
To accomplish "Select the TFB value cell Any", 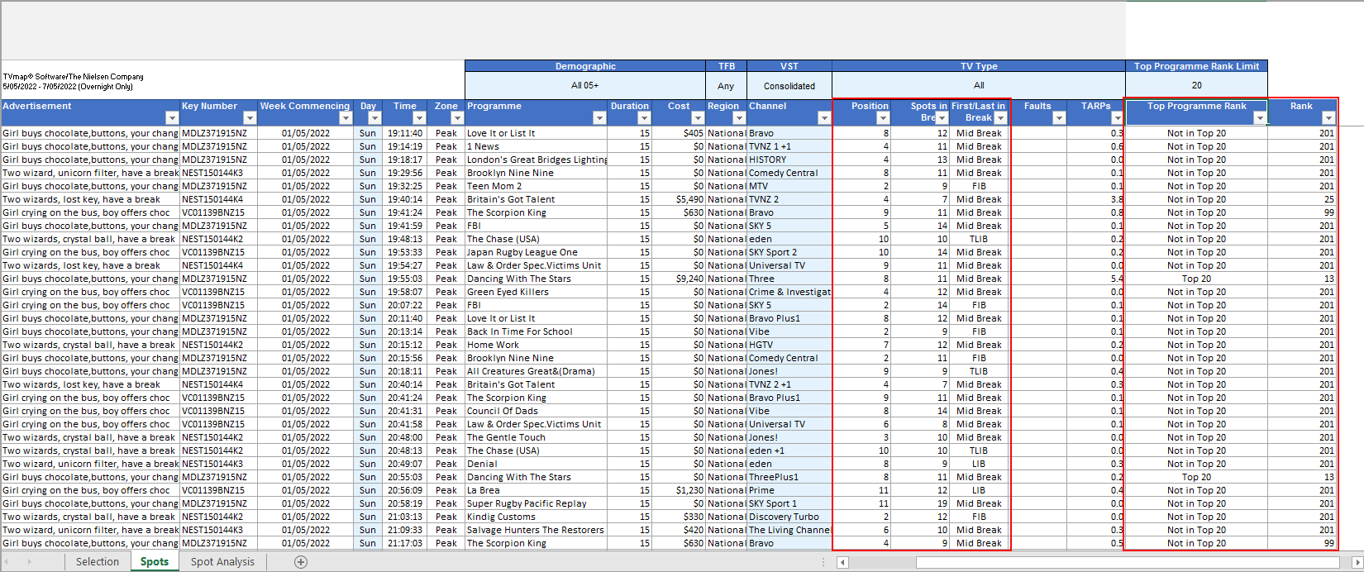I will coord(726,85).
